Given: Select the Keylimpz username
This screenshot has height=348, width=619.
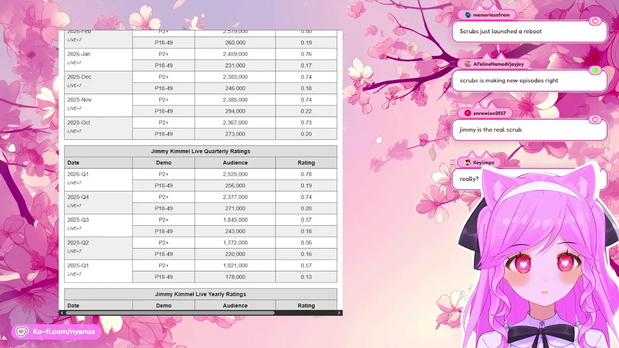Looking at the screenshot, I should click(484, 162).
